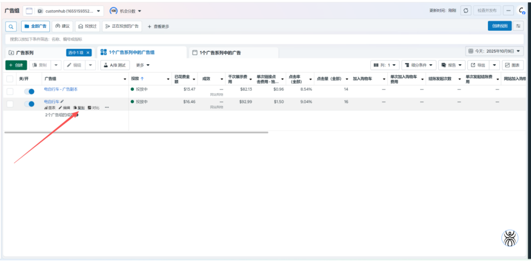
Task: Click the refresh icon beside 更新时间
Action: (x=466, y=11)
